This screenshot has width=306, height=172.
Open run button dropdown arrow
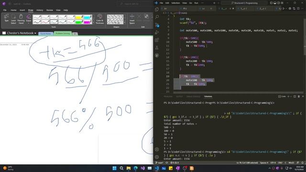(286, 9)
